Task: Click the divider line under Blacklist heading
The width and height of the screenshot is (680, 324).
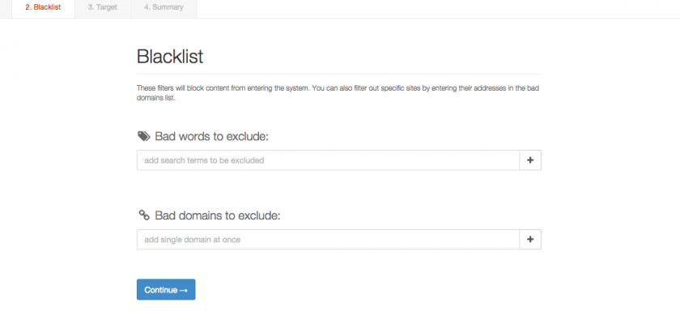Action: pyautogui.click(x=338, y=74)
